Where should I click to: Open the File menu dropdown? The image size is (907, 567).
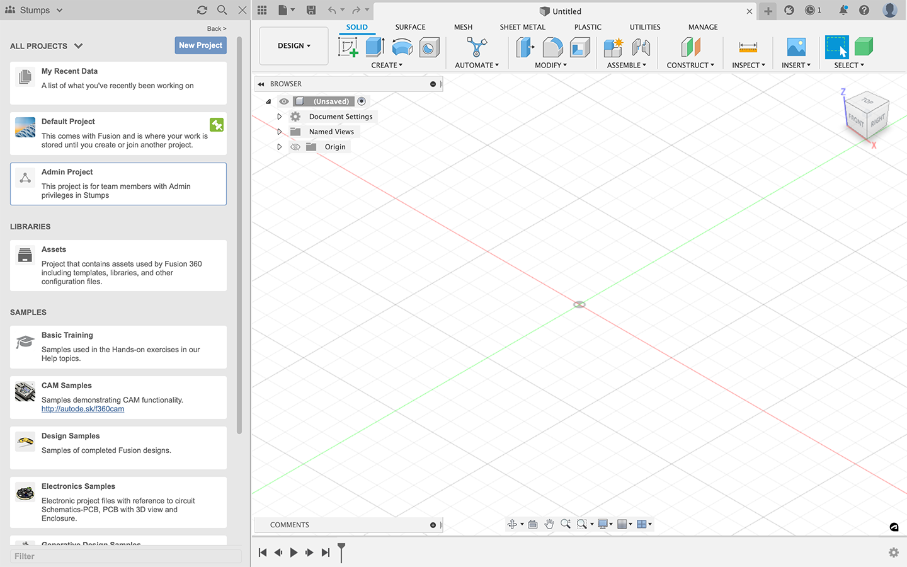point(287,10)
